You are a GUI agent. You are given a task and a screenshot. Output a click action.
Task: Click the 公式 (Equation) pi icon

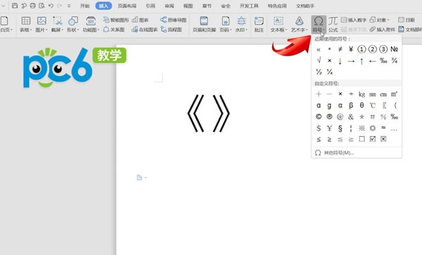tap(333, 24)
